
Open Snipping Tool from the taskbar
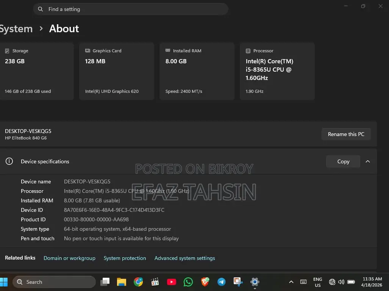click(238, 282)
